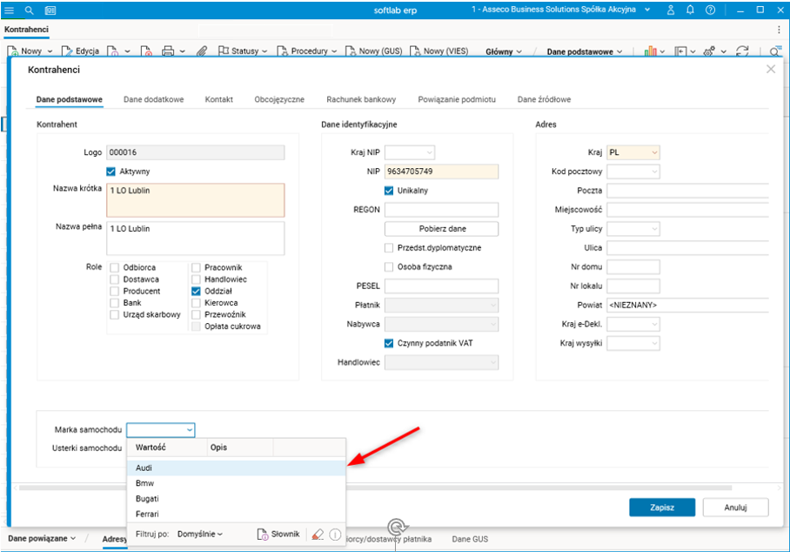790x552 pixels.
Task: Switch to Obcojęzyczne tab
Action: point(279,99)
